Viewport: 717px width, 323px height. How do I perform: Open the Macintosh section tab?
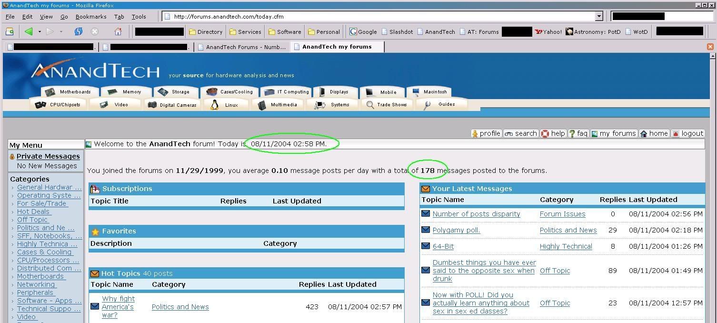point(429,92)
